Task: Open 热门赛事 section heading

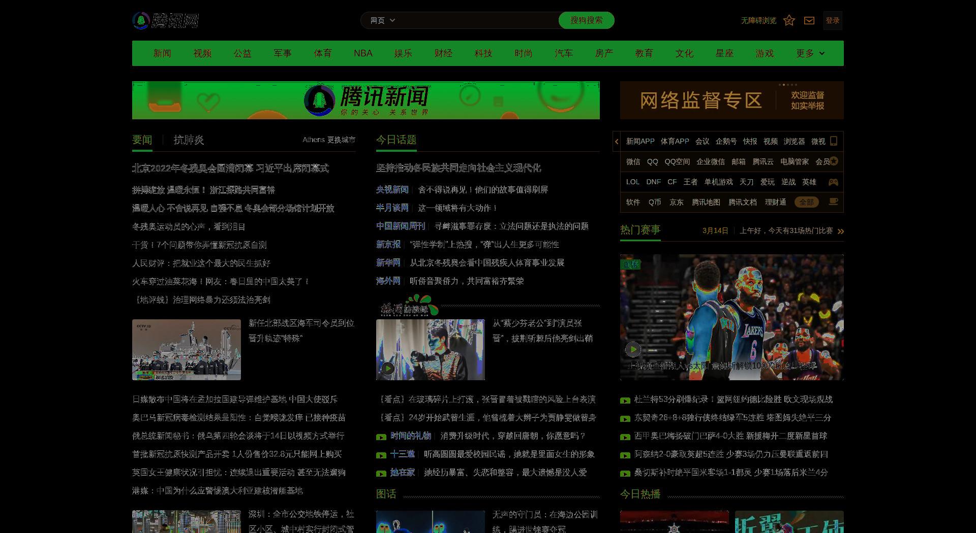Action: point(640,230)
